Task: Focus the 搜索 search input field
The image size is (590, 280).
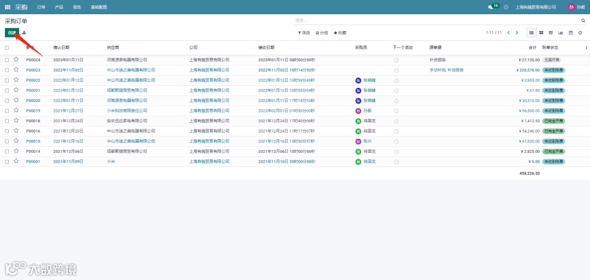Action: (x=436, y=21)
